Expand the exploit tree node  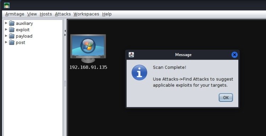coord(6,29)
